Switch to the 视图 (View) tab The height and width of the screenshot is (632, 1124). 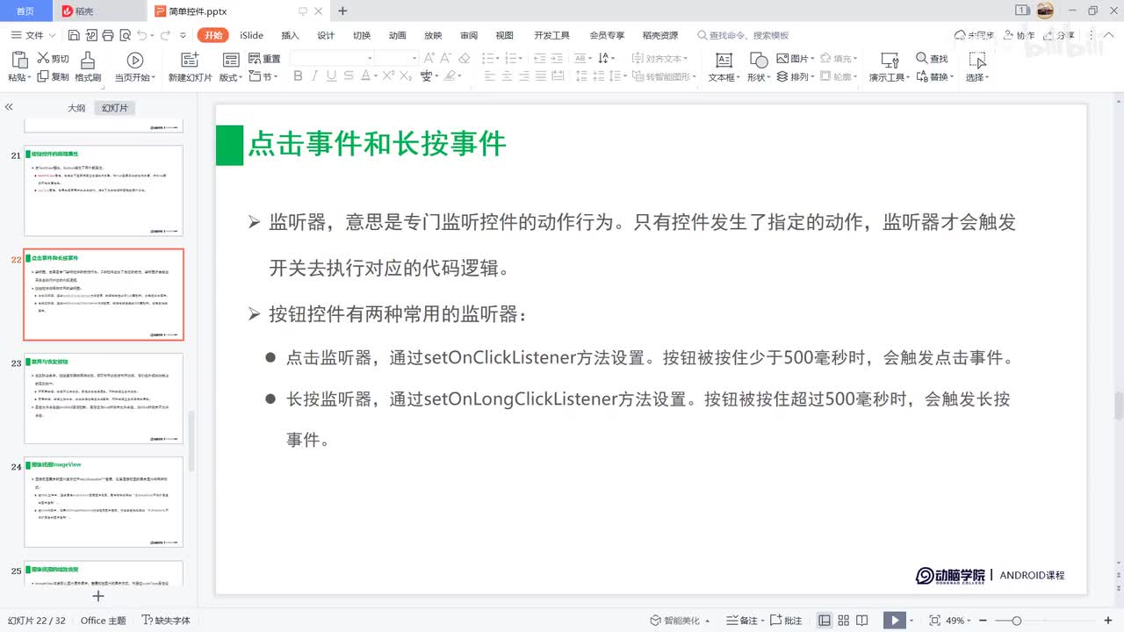pos(504,35)
